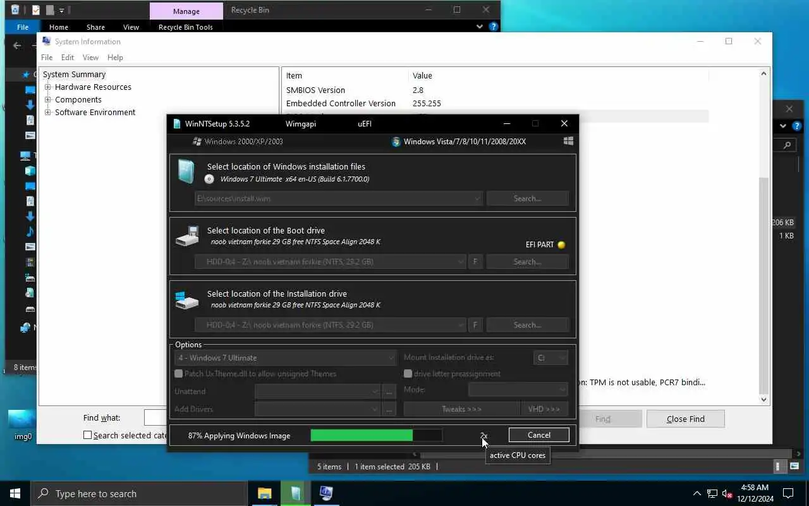This screenshot has width=809, height=506.
Task: Toggle Patch UxTheme.dll checkbox
Action: point(179,374)
